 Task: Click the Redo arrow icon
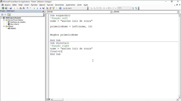click(x=31, y=8)
